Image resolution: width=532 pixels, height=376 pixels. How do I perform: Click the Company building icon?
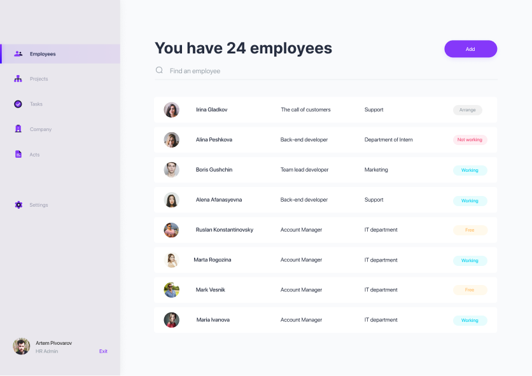[x=18, y=129]
